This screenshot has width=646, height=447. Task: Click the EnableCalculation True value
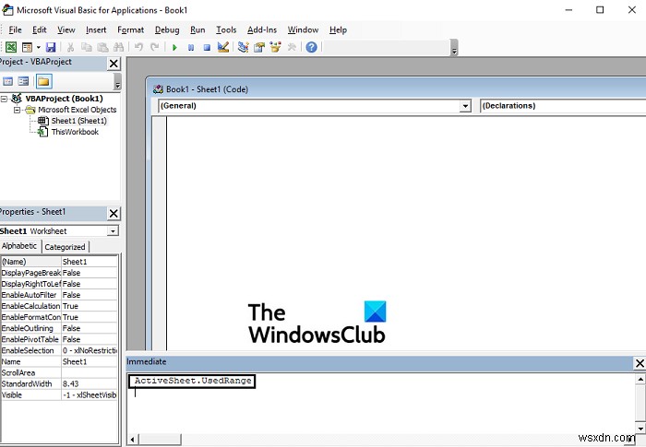[90, 306]
